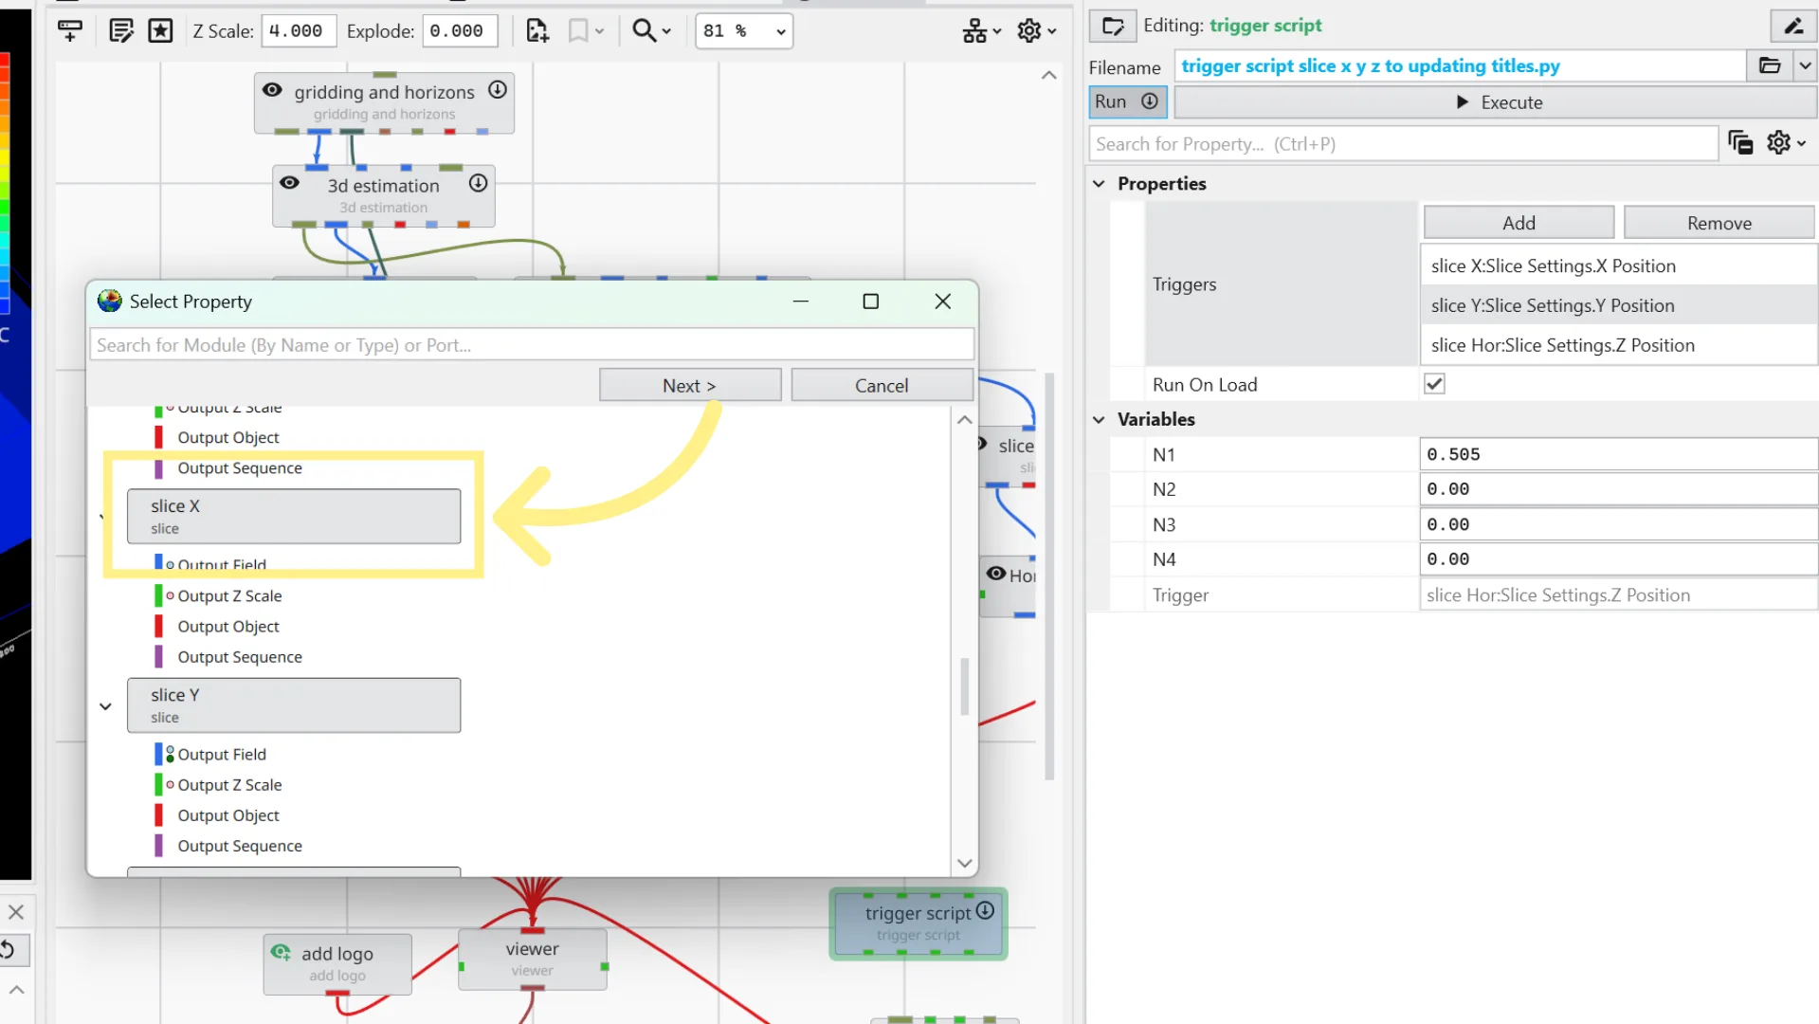Click the folder-arrow icon left of Editing
The height and width of the screenshot is (1024, 1819).
(1113, 26)
